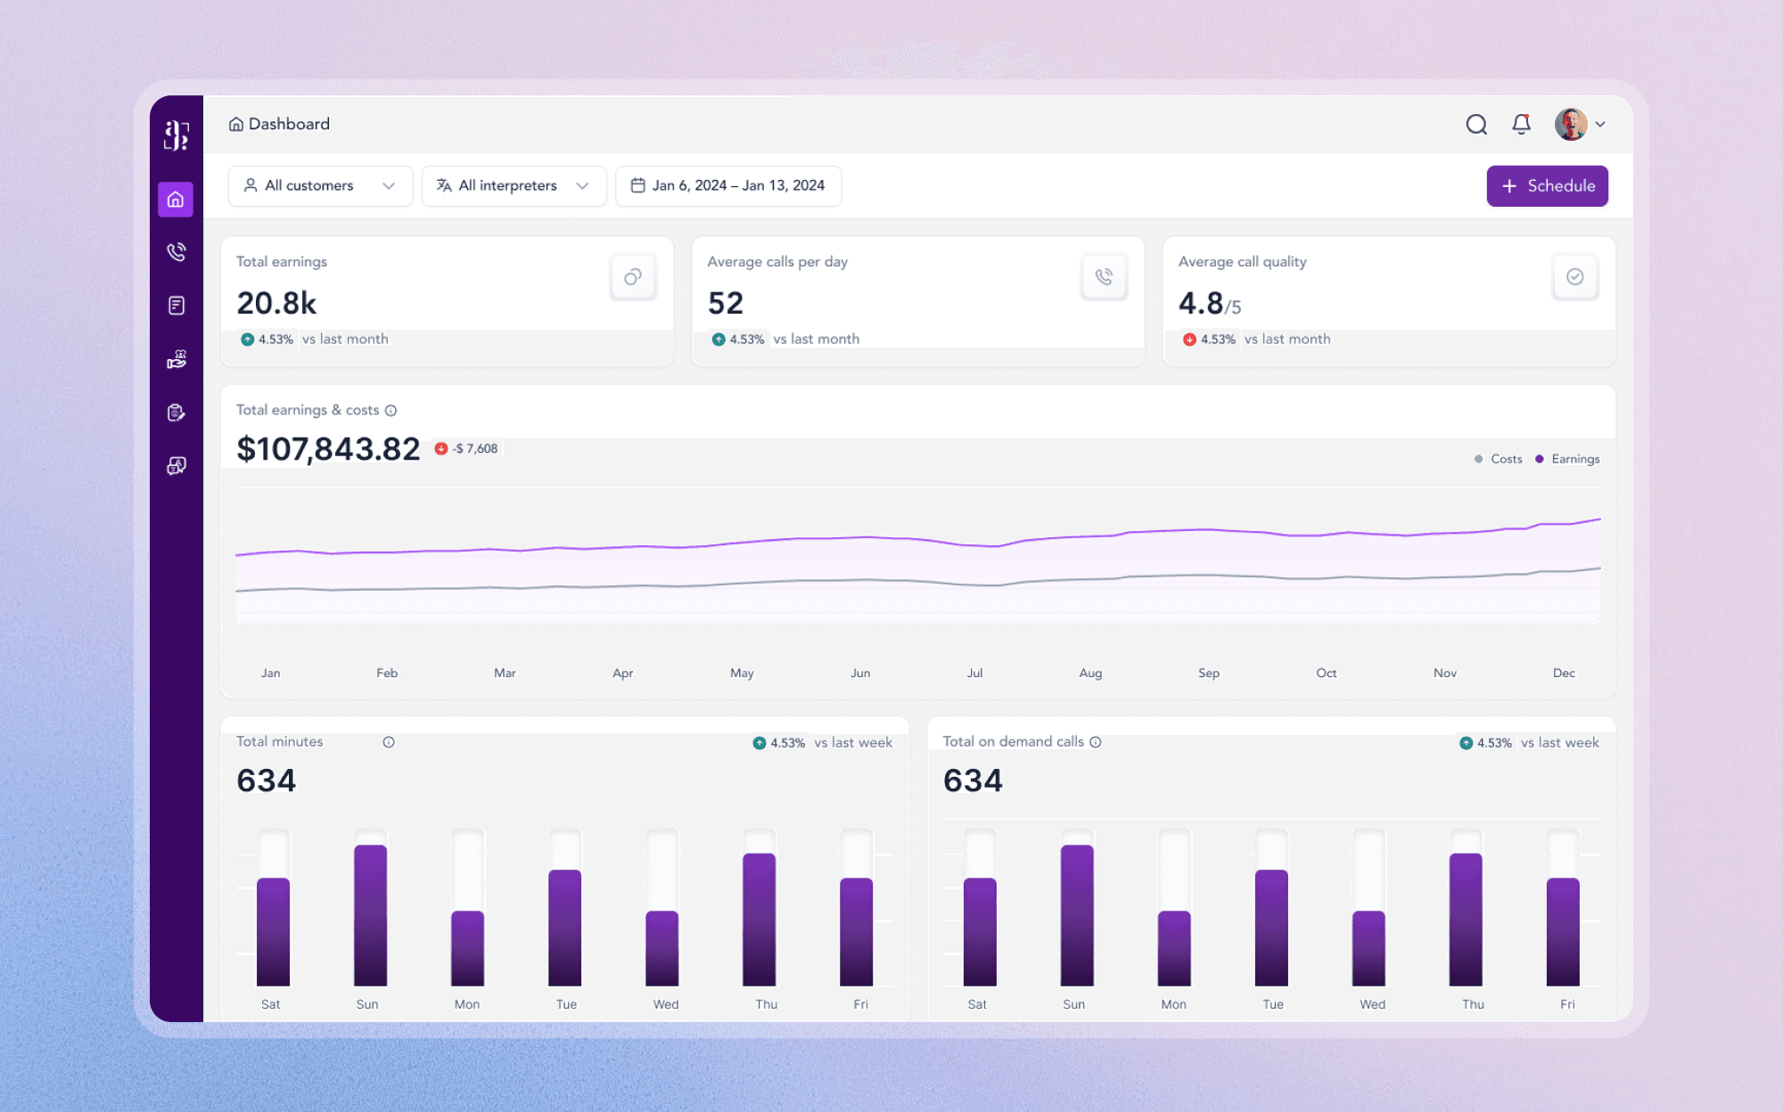Open the date range picker field
The height and width of the screenshot is (1112, 1783).
(727, 185)
